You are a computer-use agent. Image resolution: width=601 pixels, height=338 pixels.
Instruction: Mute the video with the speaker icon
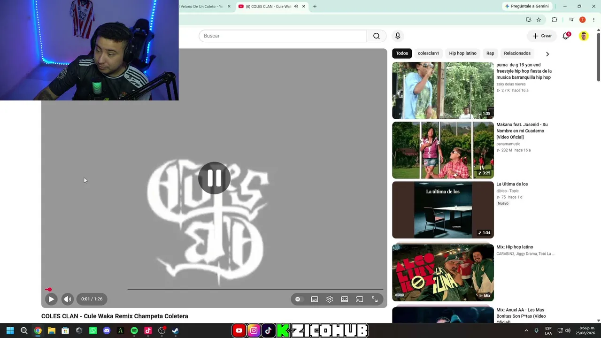(68, 299)
